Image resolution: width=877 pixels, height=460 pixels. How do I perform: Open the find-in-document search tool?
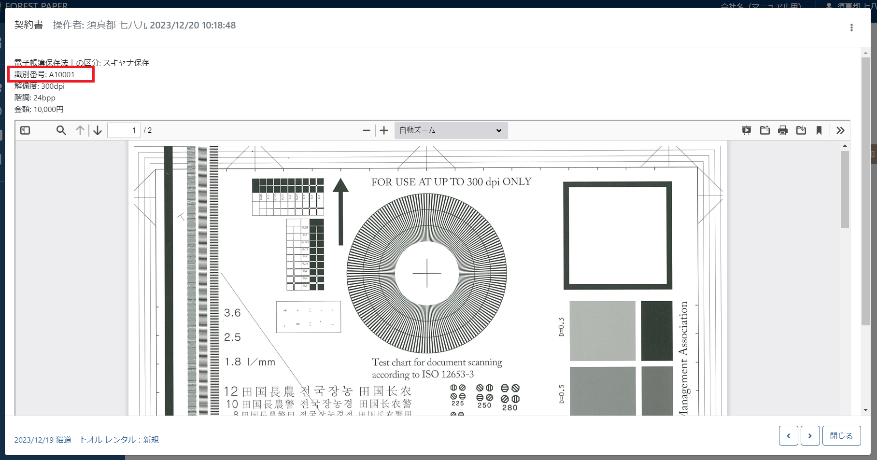(61, 130)
